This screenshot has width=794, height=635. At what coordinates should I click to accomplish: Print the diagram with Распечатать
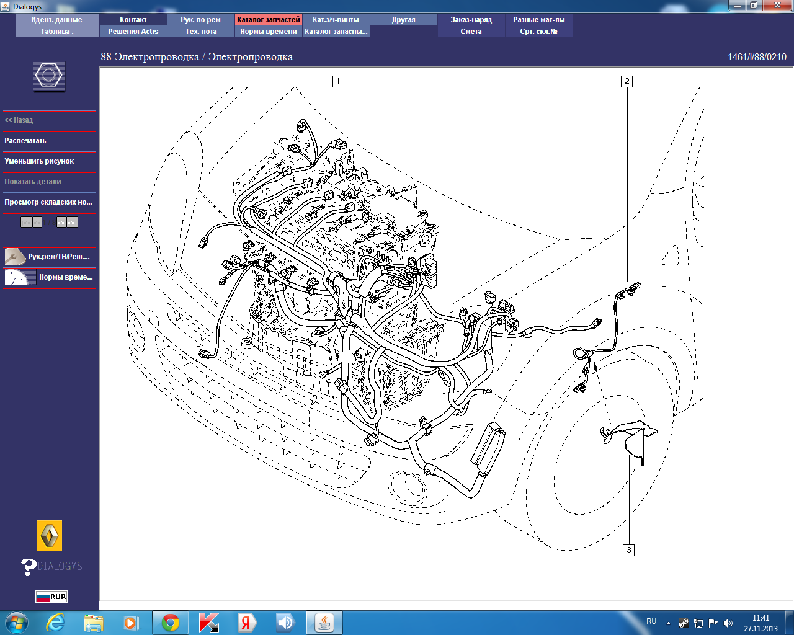click(x=25, y=141)
